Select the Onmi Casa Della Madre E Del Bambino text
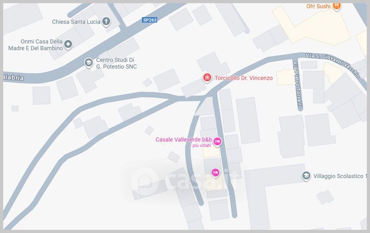 click(36, 45)
